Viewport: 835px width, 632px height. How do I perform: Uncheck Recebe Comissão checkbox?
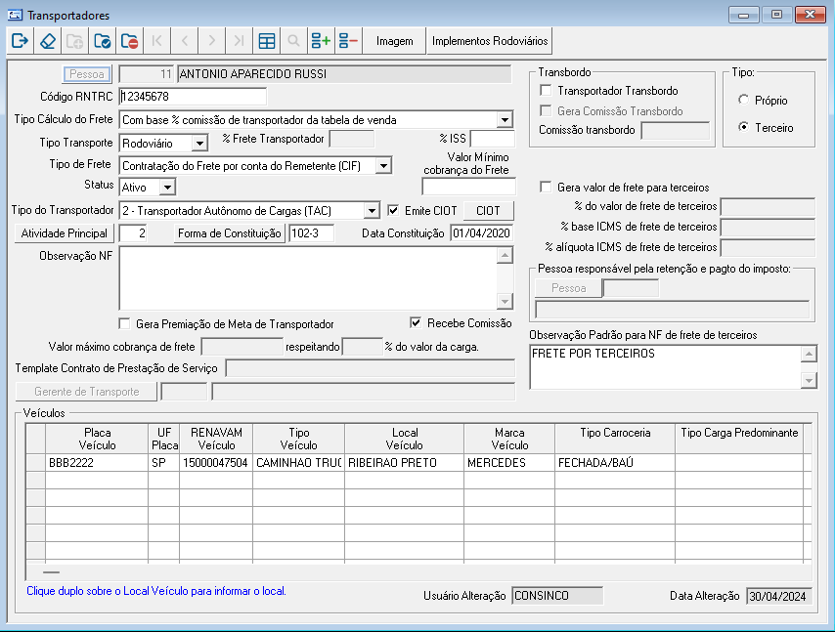pos(416,322)
